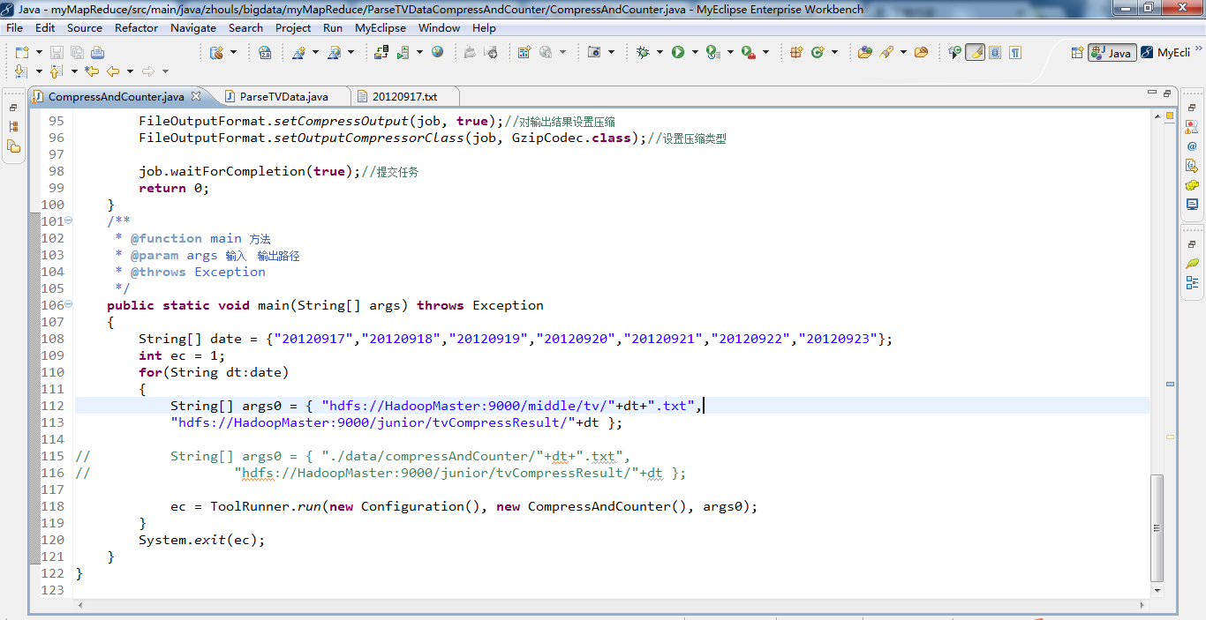Click the run/stop server toolbar icon
1206x620 pixels.
(x=403, y=53)
